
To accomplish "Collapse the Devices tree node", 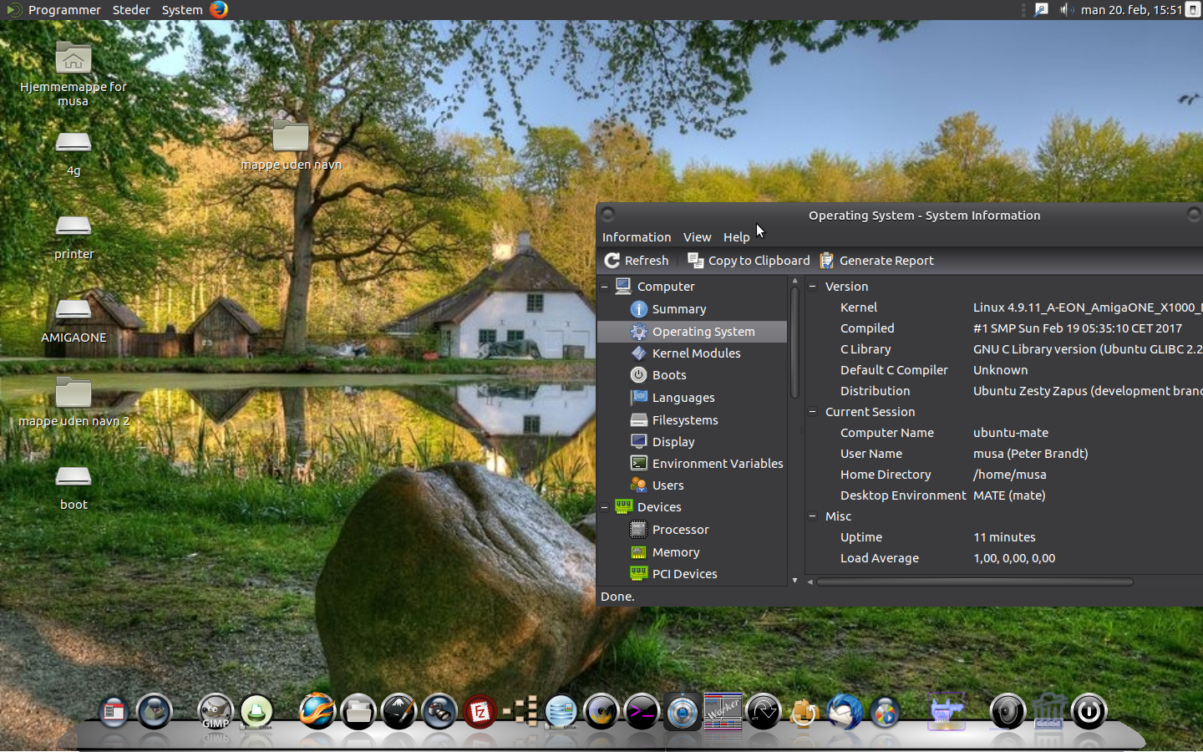I will point(604,507).
